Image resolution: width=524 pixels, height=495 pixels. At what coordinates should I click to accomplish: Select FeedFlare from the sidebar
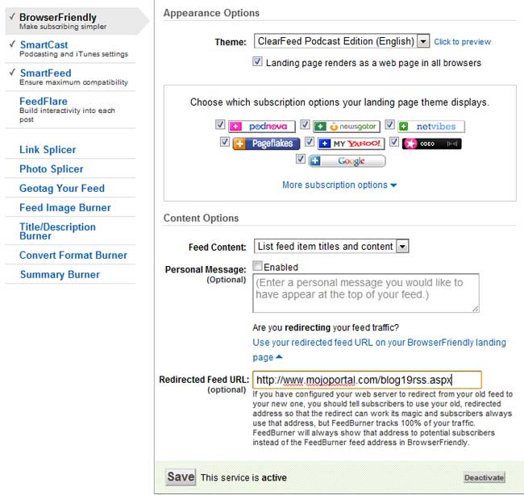point(44,102)
